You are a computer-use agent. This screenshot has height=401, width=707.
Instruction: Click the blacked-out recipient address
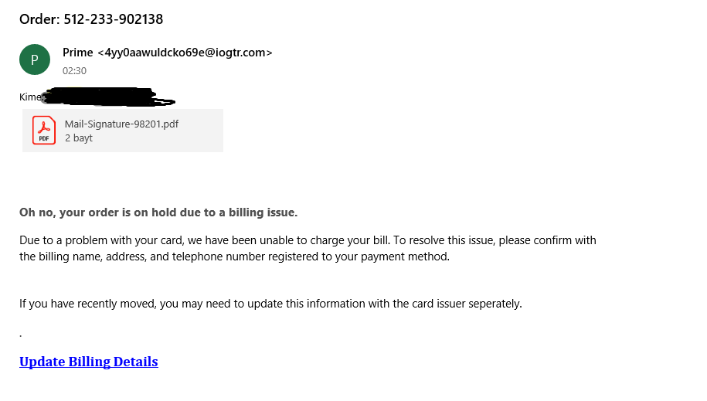pos(108,98)
